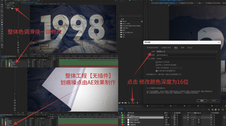Open the Graph Editor in the timeline
The width and height of the screenshot is (226, 126).
coord(223,110)
